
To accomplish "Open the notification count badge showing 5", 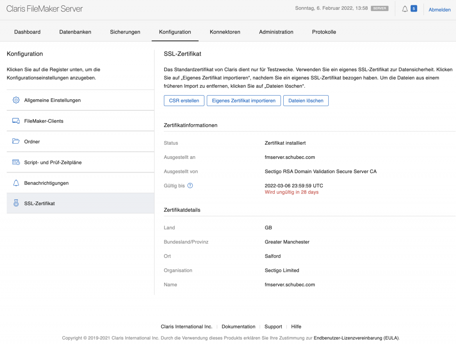I will 414,9.
